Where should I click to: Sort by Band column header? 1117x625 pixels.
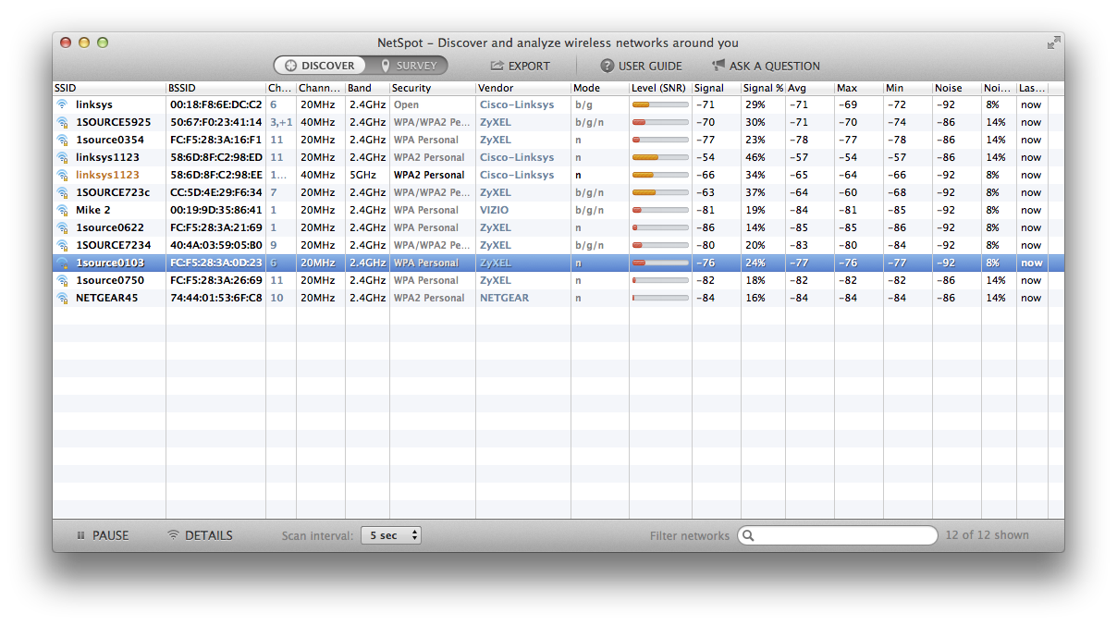click(x=367, y=88)
